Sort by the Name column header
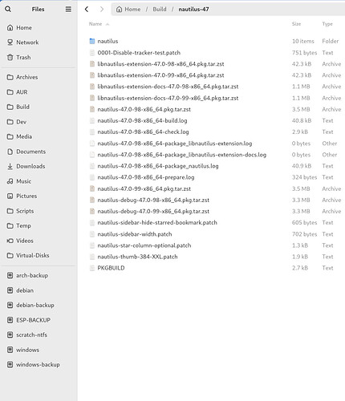 point(95,24)
